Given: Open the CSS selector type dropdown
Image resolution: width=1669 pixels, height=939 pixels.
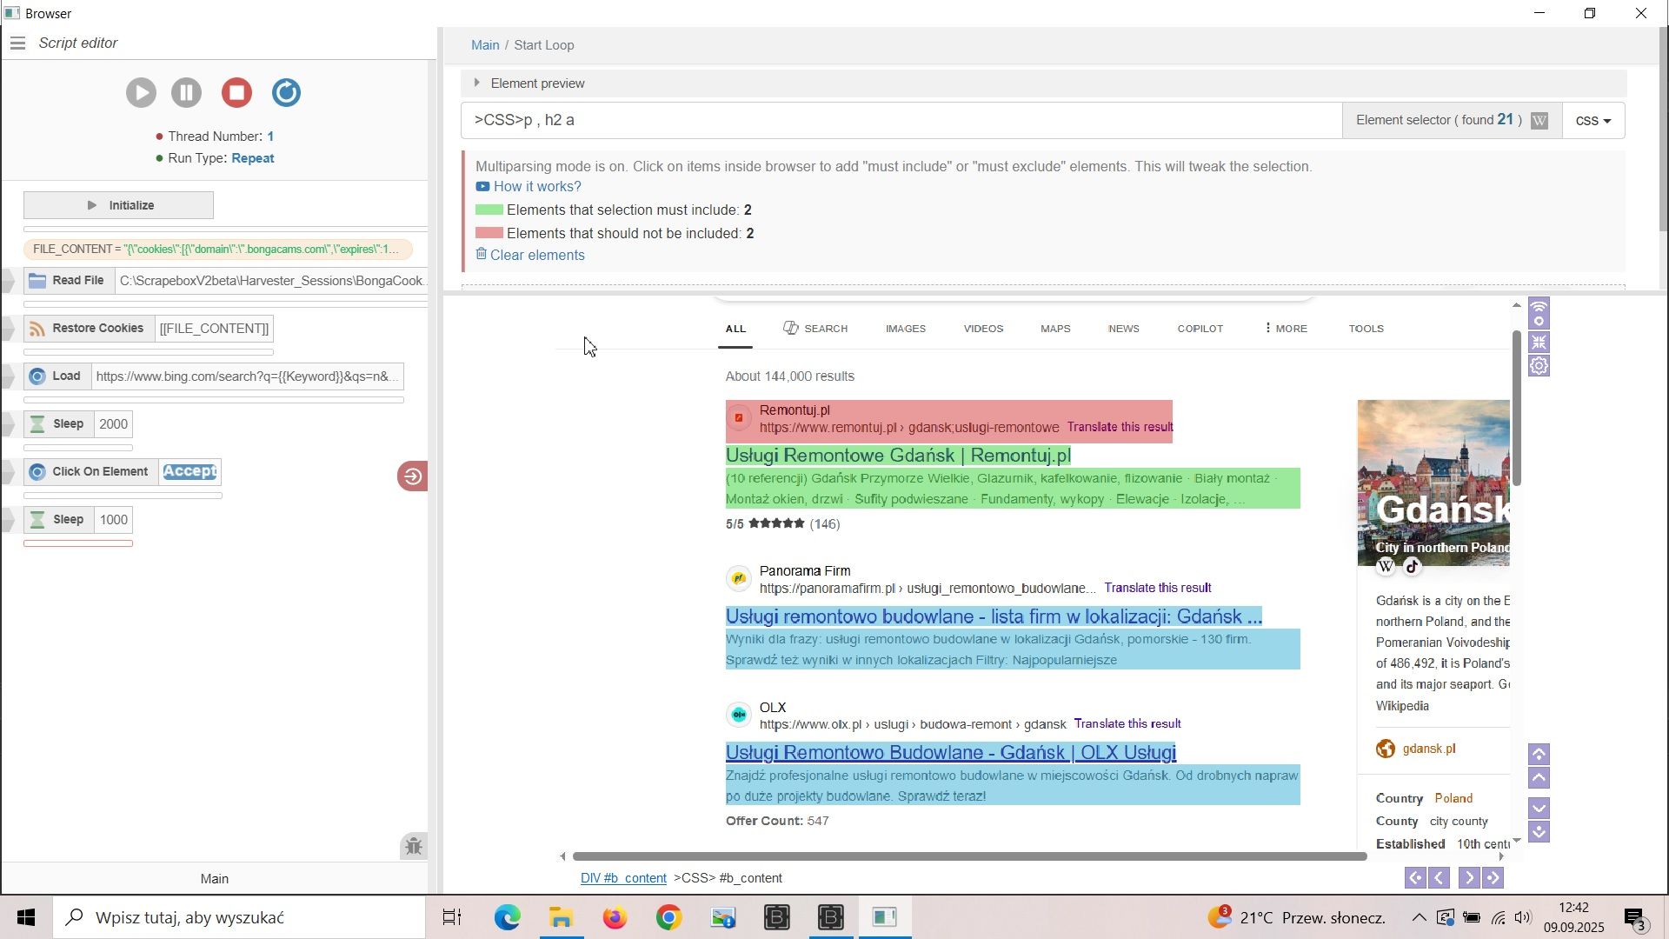Looking at the screenshot, I should coord(1593,121).
